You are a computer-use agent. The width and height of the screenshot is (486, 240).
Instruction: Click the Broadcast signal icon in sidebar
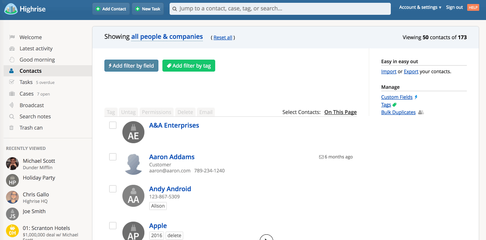tap(12, 105)
